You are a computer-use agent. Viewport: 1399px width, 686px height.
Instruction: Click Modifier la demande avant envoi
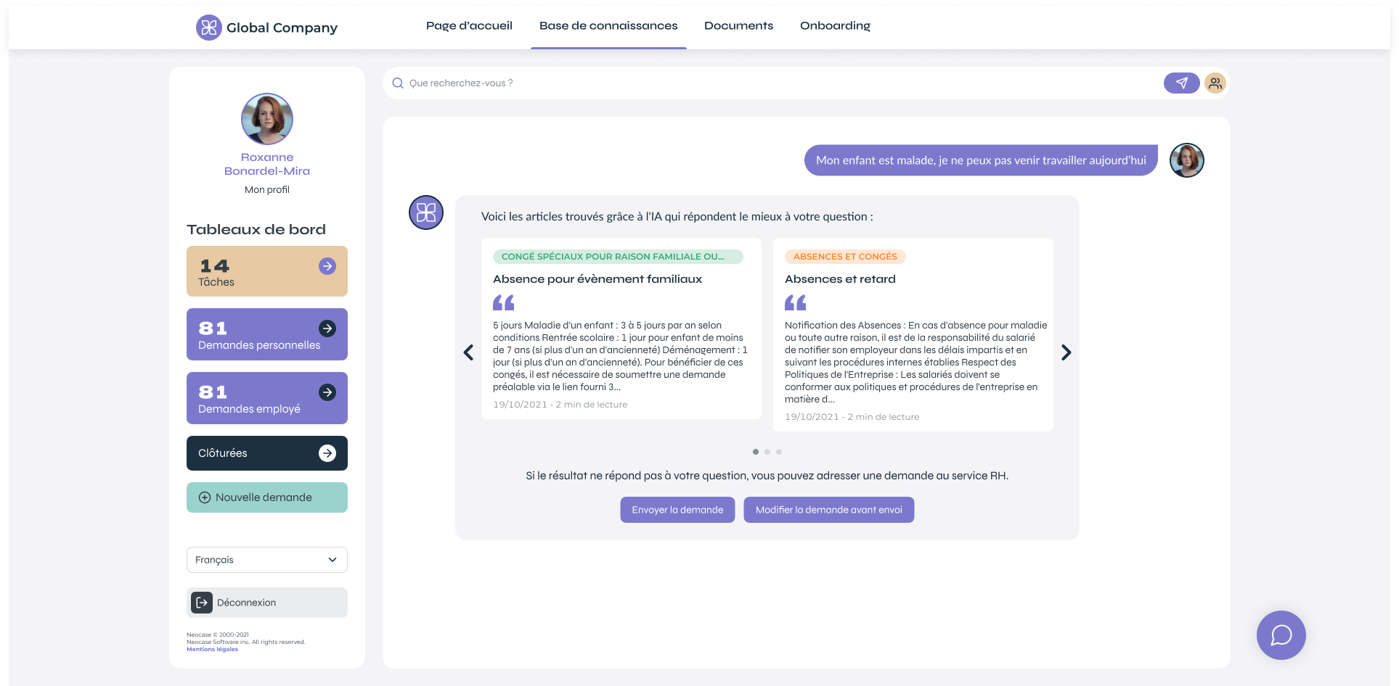tap(828, 510)
